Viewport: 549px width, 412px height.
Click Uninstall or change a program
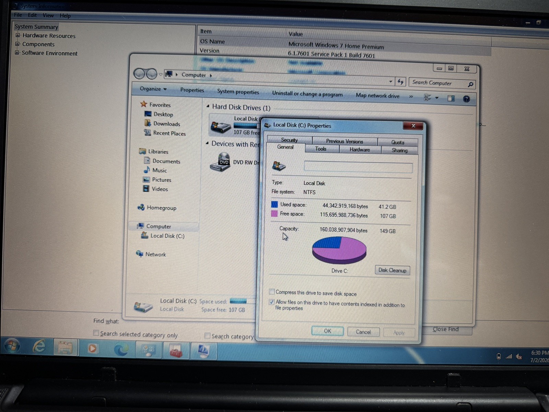coord(307,94)
